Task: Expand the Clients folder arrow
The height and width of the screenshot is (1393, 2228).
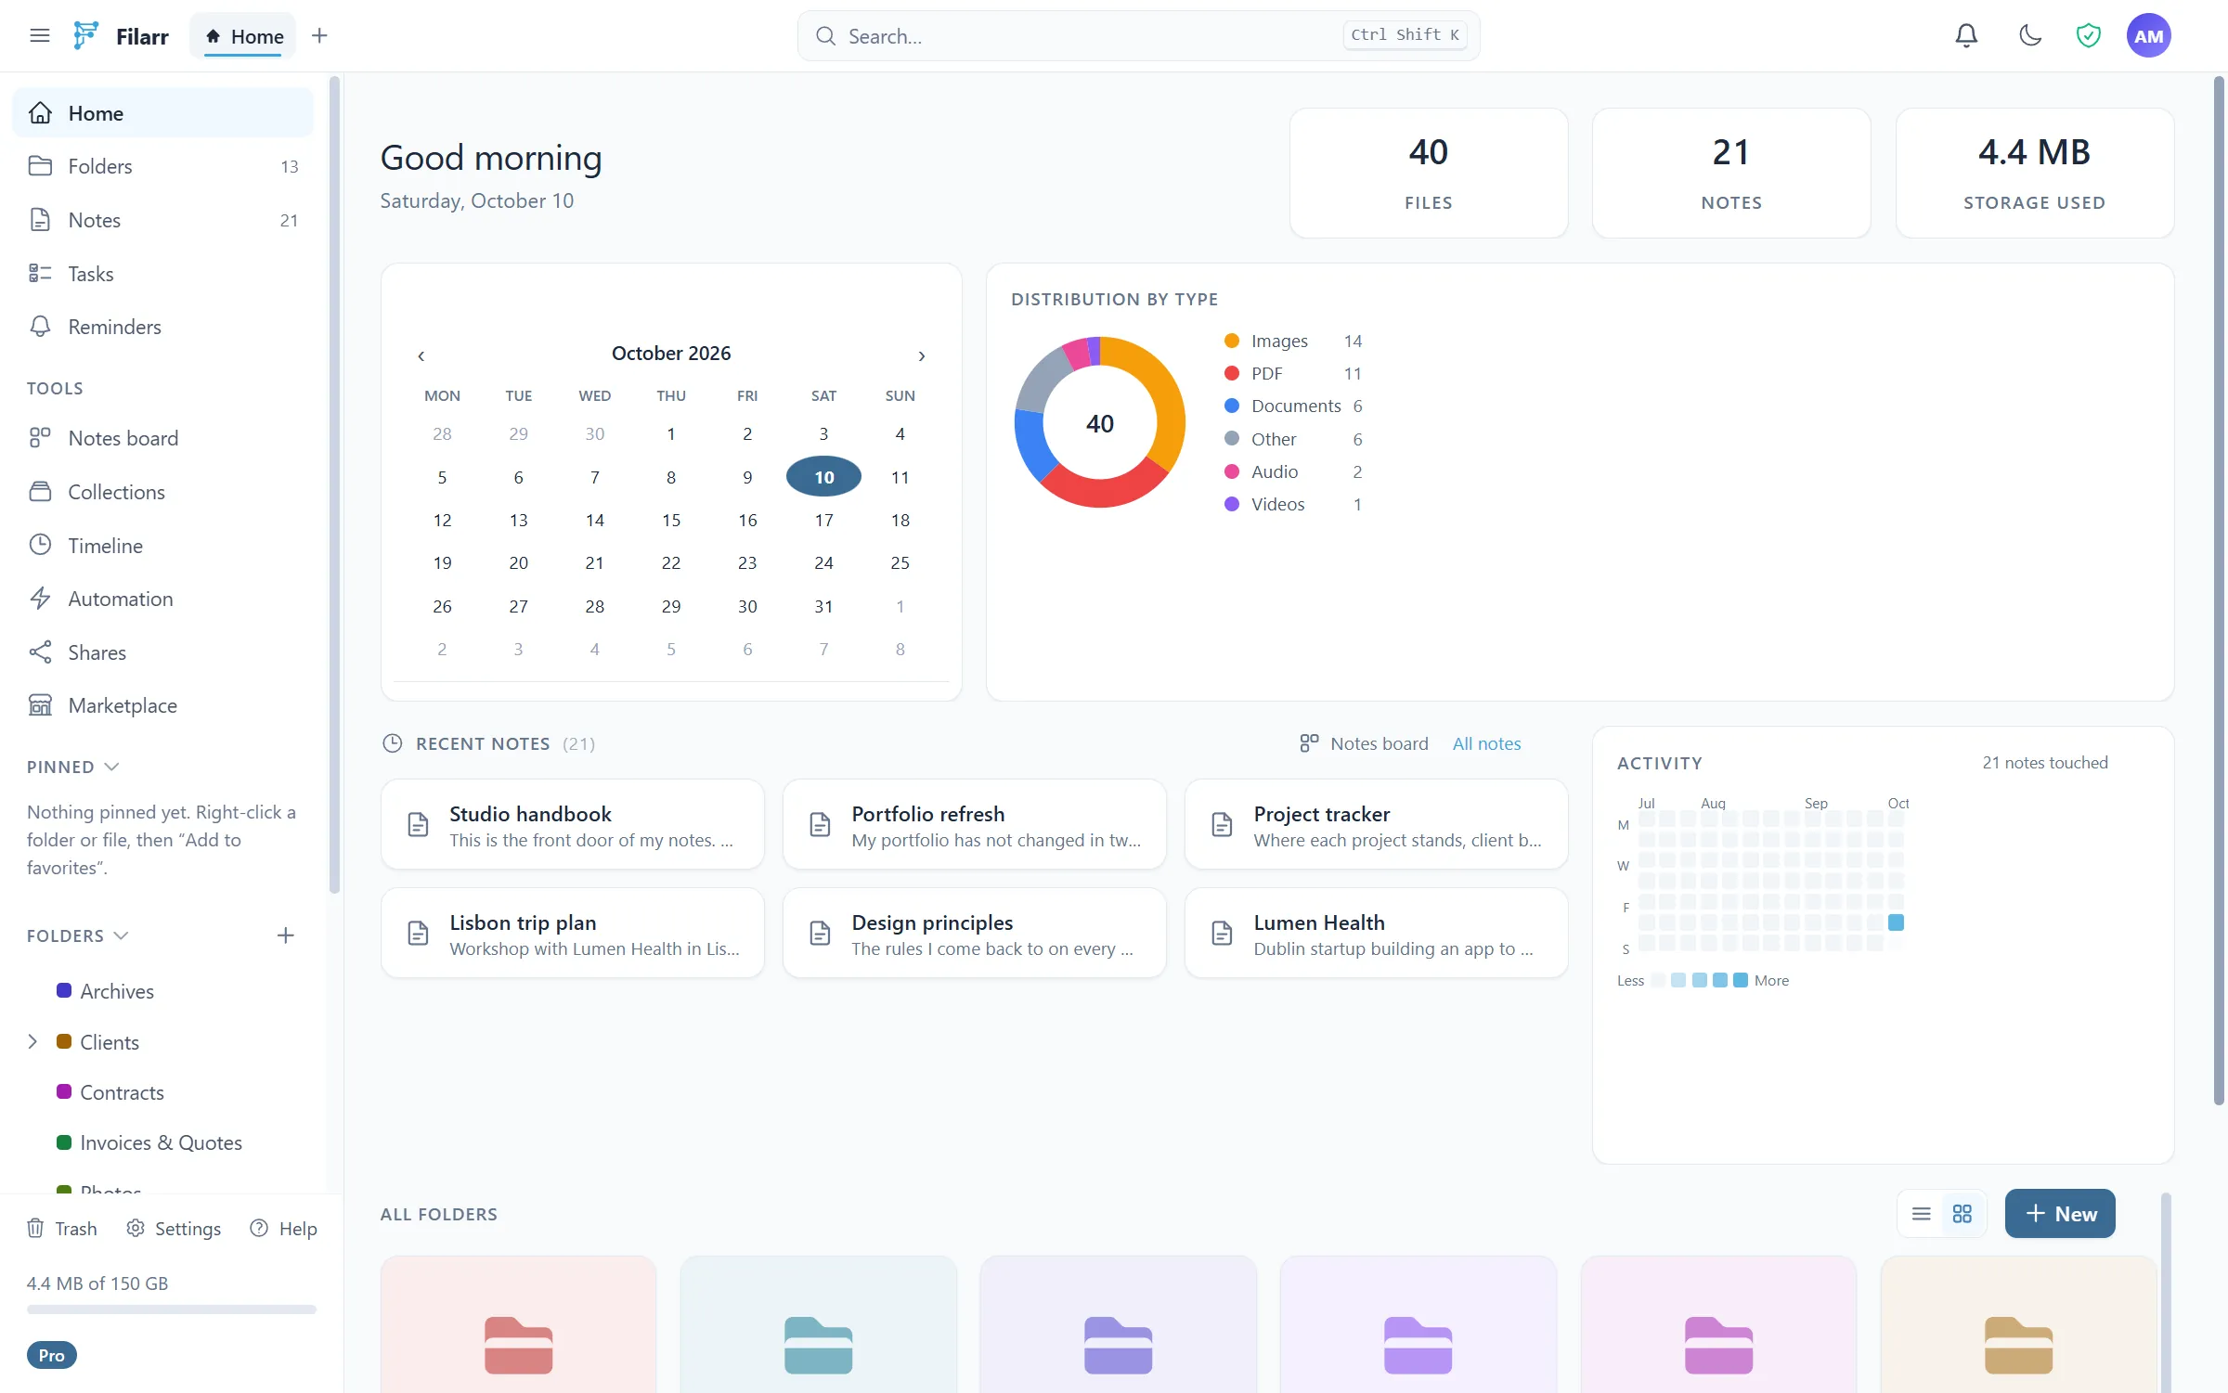Action: click(32, 1041)
